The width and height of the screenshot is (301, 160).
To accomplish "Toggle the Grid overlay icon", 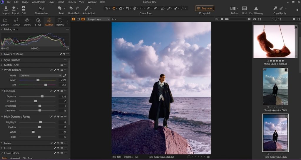I will tap(244, 8).
